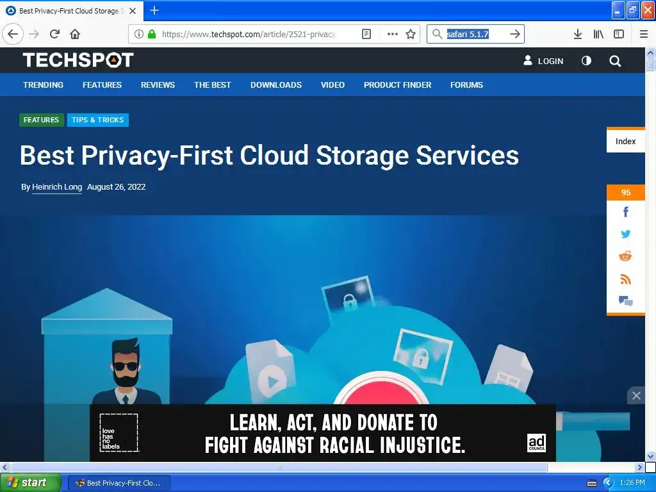Open the VIDEO nav item

pyautogui.click(x=332, y=85)
